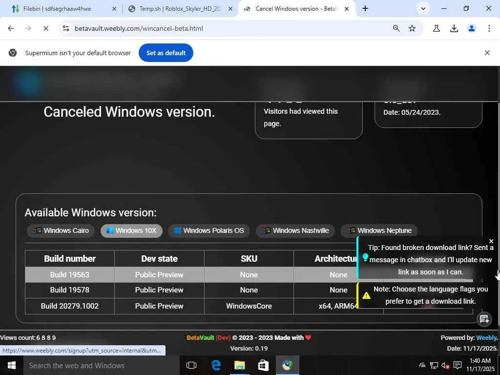Select the Windows Polaris OS tab

[209, 230]
